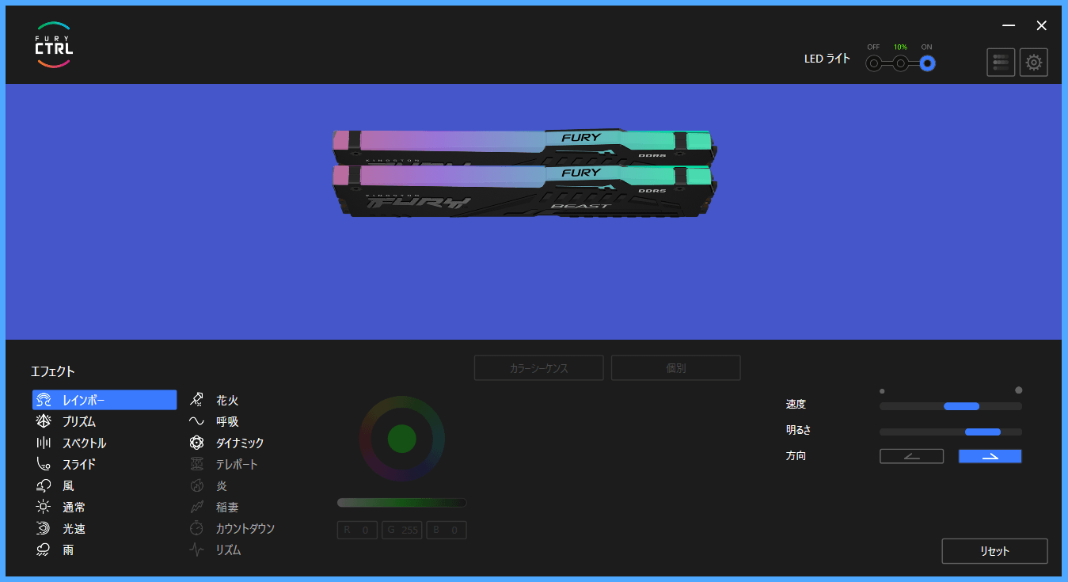Choose the right direction arrow button
Viewport: 1068px width, 582px height.
(x=990, y=456)
